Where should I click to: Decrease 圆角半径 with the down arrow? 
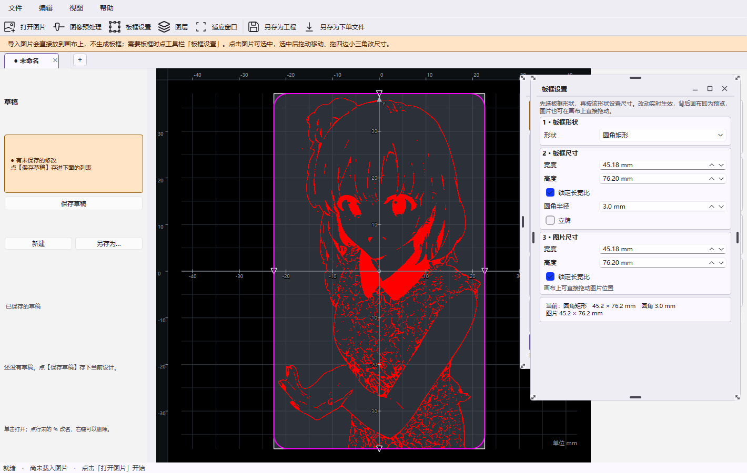point(721,207)
